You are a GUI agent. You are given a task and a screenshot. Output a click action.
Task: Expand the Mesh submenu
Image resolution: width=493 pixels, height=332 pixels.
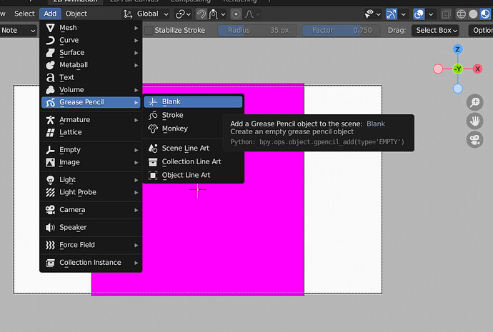tap(91, 28)
